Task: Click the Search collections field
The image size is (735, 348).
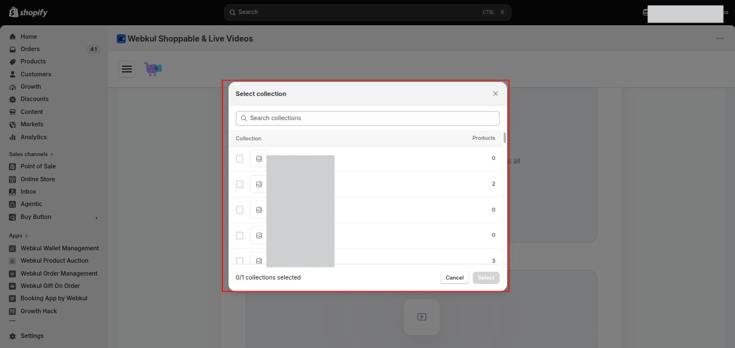Action: 368,118
